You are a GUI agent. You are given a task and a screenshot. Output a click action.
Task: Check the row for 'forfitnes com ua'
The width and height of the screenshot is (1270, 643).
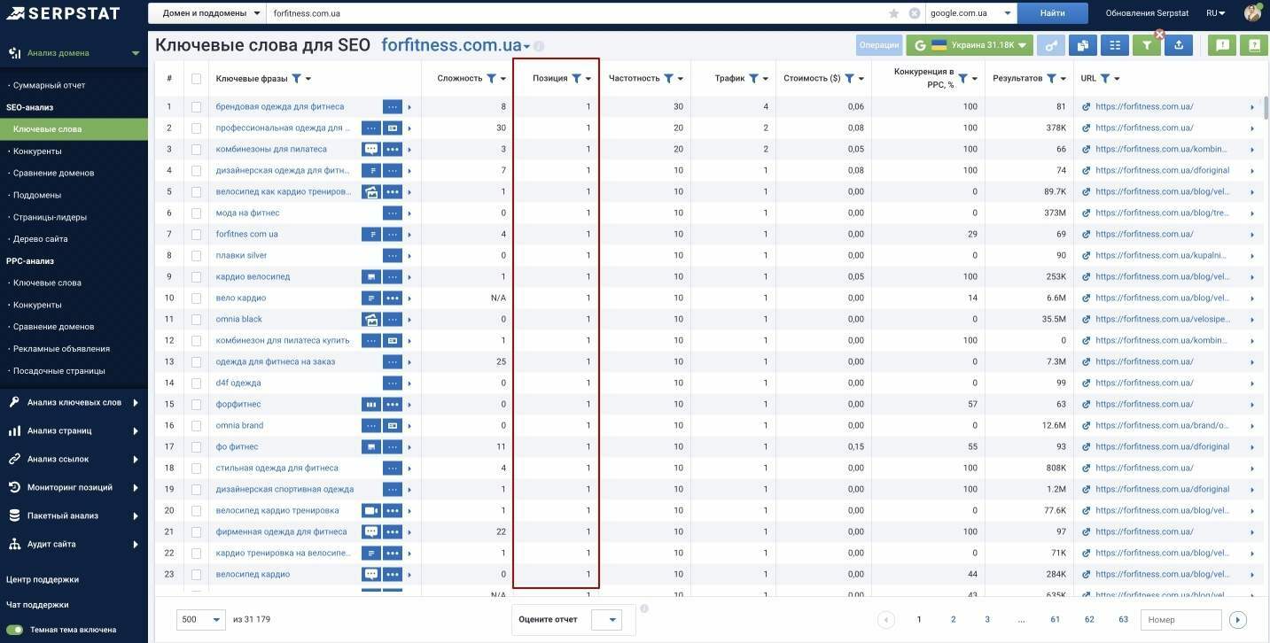[x=196, y=234]
